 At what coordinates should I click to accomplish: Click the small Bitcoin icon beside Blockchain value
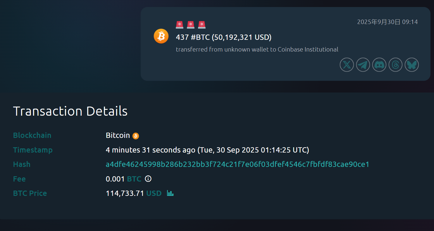(136, 136)
